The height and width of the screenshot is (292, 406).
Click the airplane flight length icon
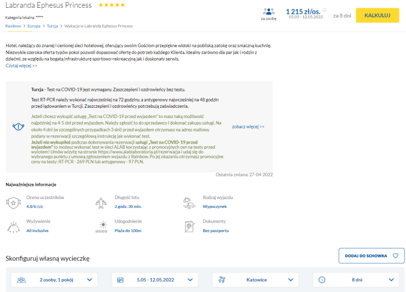[101, 203]
